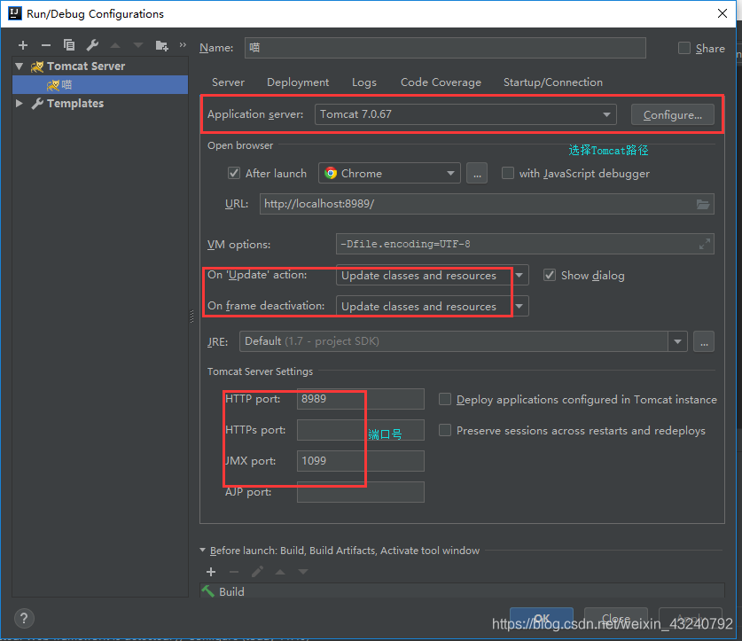Click the OK button
The width and height of the screenshot is (742, 641).
click(x=542, y=618)
